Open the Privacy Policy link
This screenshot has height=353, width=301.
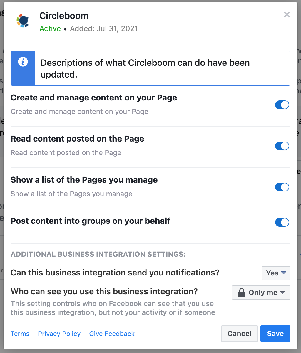pyautogui.click(x=59, y=334)
